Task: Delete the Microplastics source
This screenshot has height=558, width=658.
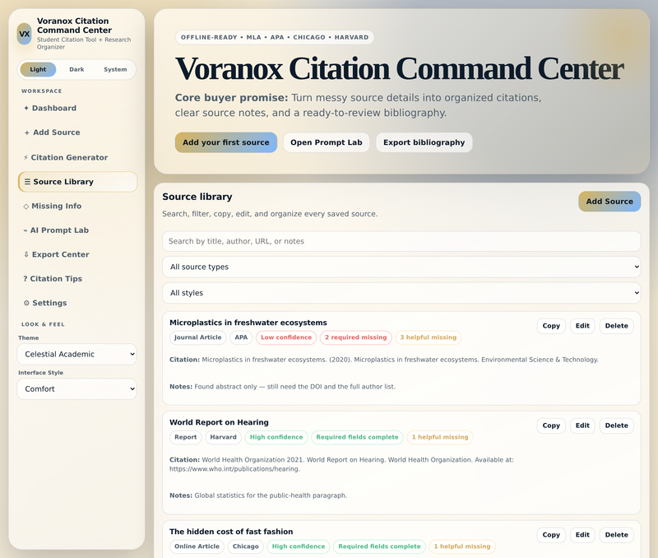Action: click(616, 326)
